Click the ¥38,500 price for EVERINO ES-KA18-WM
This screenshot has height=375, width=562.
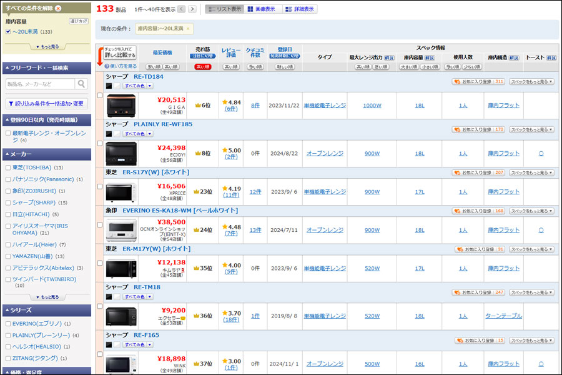pos(171,222)
